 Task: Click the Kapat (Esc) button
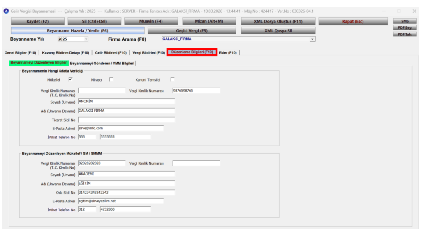pos(353,21)
